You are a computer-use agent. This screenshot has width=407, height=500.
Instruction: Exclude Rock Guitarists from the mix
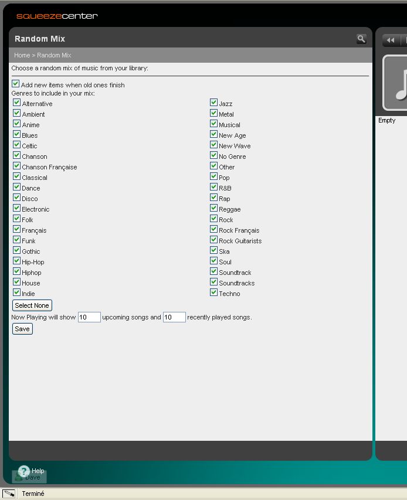click(x=213, y=240)
